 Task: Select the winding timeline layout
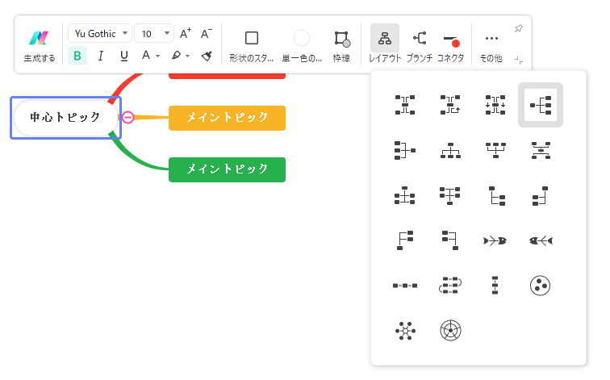[450, 286]
